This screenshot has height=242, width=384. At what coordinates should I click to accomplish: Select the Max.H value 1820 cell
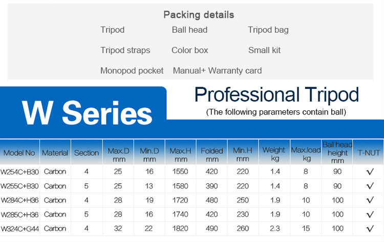click(x=180, y=229)
